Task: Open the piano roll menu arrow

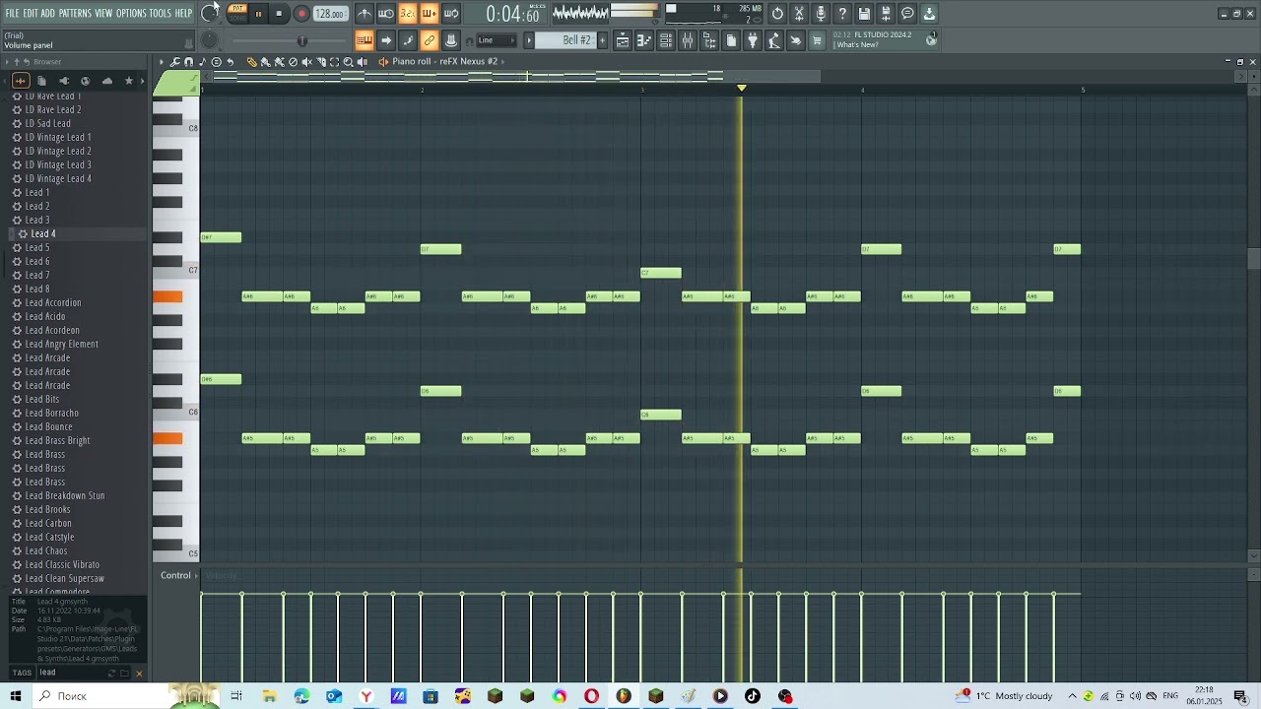Action: coord(162,62)
